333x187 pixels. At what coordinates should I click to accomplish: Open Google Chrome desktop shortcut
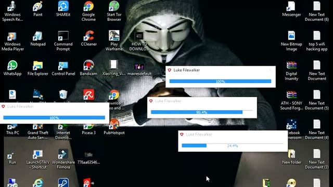[x=88, y=11]
